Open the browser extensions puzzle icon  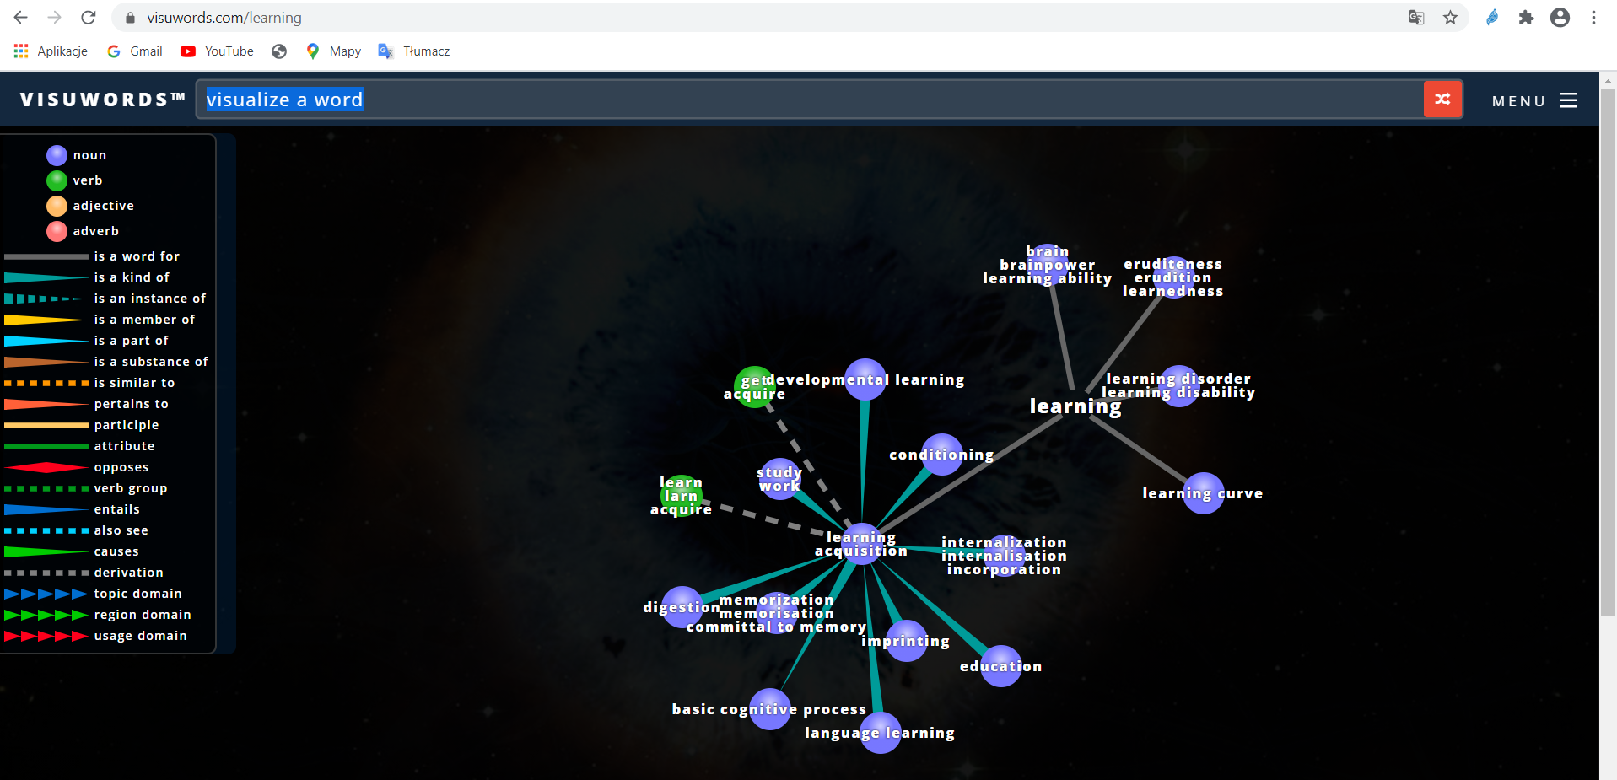1526,18
